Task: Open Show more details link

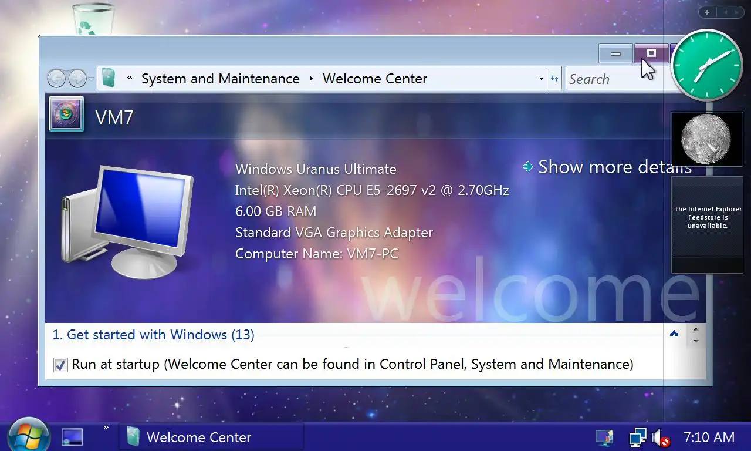Action: tap(614, 167)
